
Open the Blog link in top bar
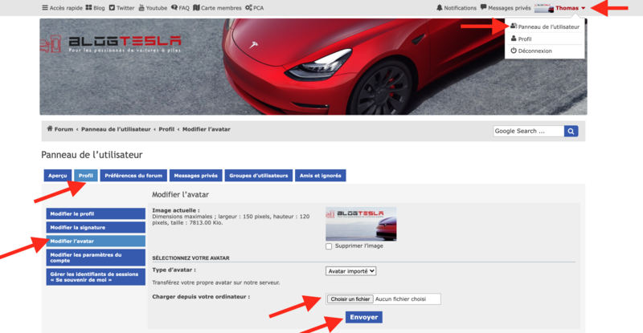(95, 8)
